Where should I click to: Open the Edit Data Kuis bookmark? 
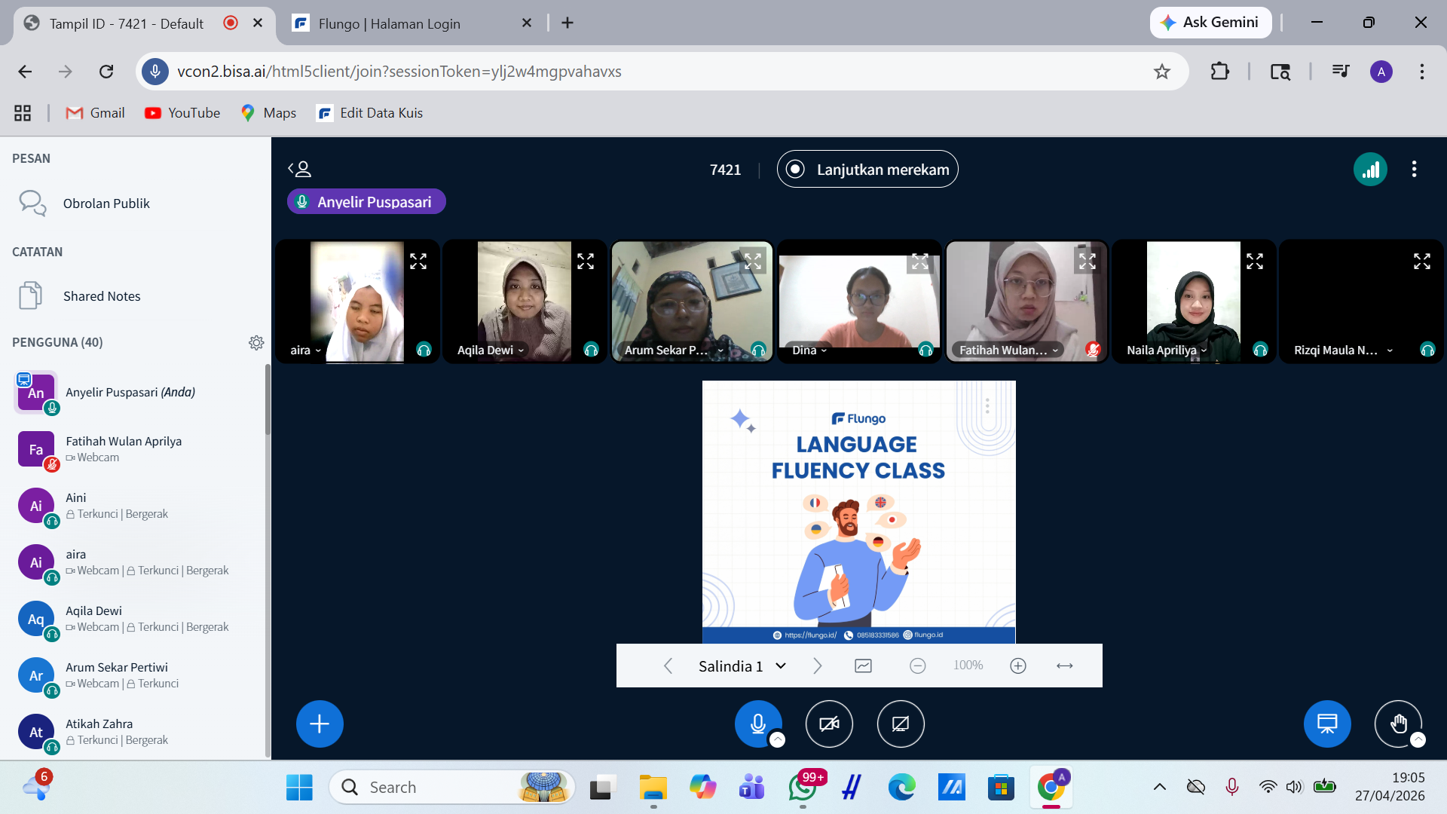tap(370, 113)
